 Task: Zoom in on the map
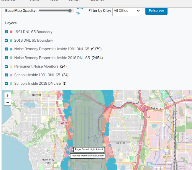click(8, 96)
